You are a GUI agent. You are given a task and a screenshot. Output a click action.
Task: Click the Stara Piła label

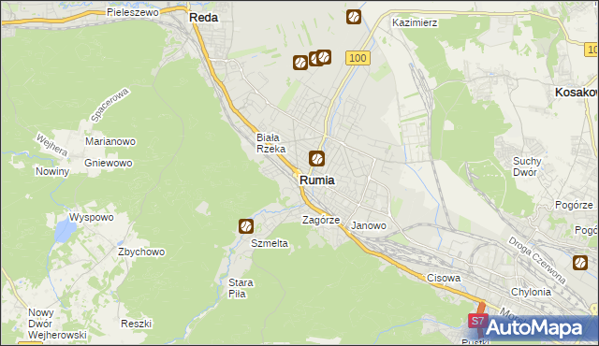tap(241, 288)
